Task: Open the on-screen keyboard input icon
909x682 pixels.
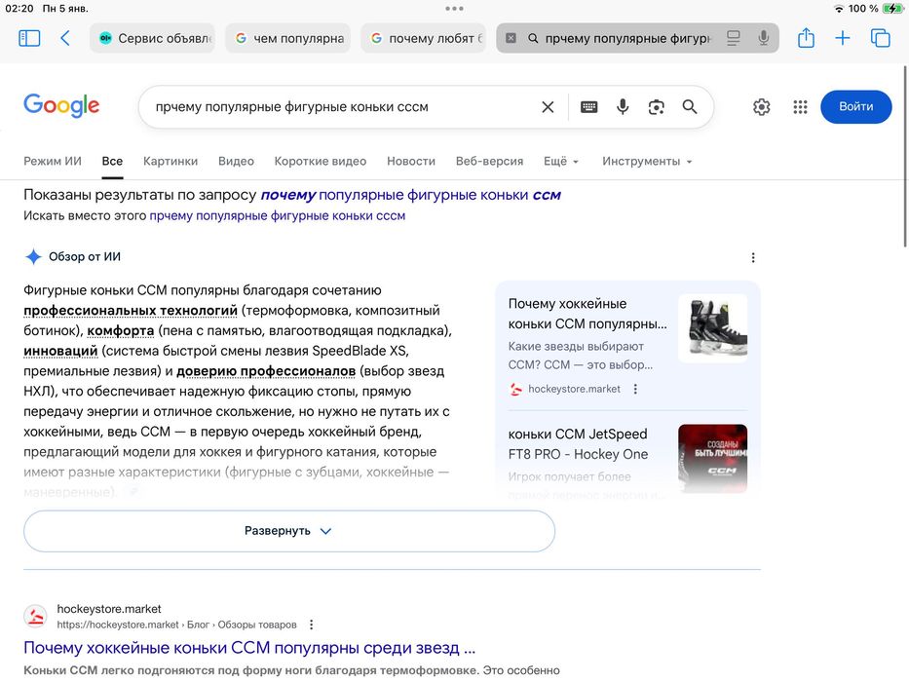Action: click(x=589, y=107)
